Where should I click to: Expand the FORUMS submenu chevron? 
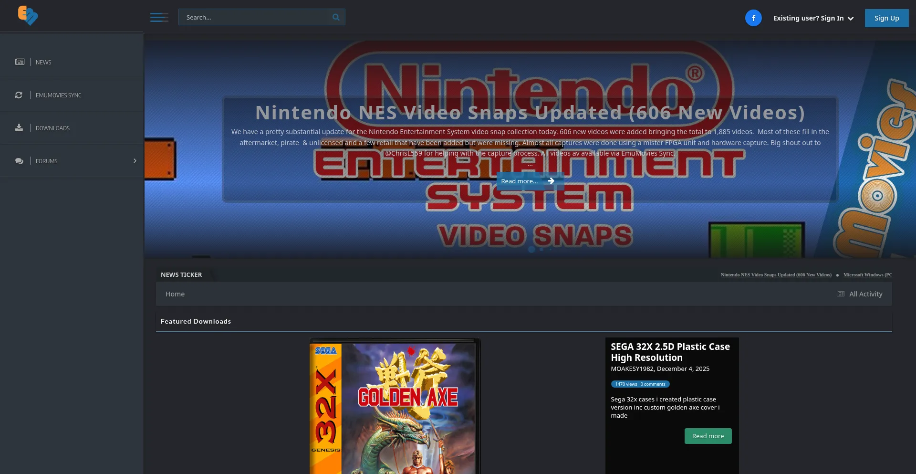coord(135,161)
